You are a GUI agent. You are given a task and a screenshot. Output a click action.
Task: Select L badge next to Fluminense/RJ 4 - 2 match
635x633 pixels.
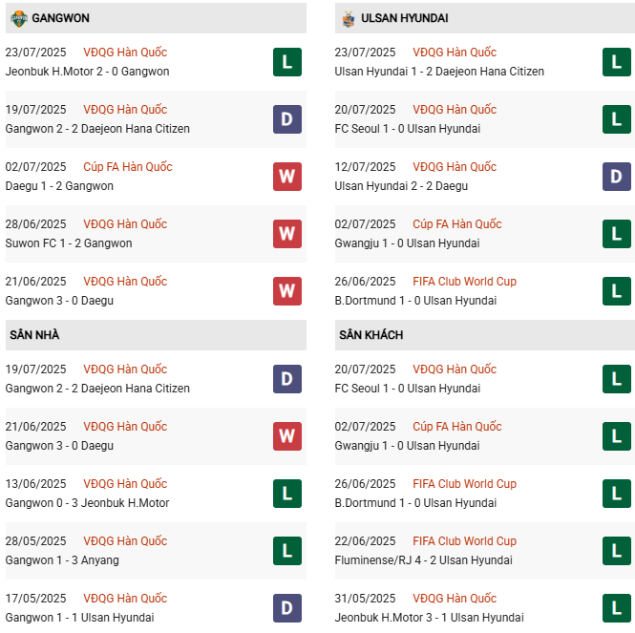[617, 551]
